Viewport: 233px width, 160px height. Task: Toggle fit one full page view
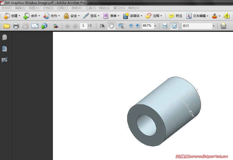174,26
